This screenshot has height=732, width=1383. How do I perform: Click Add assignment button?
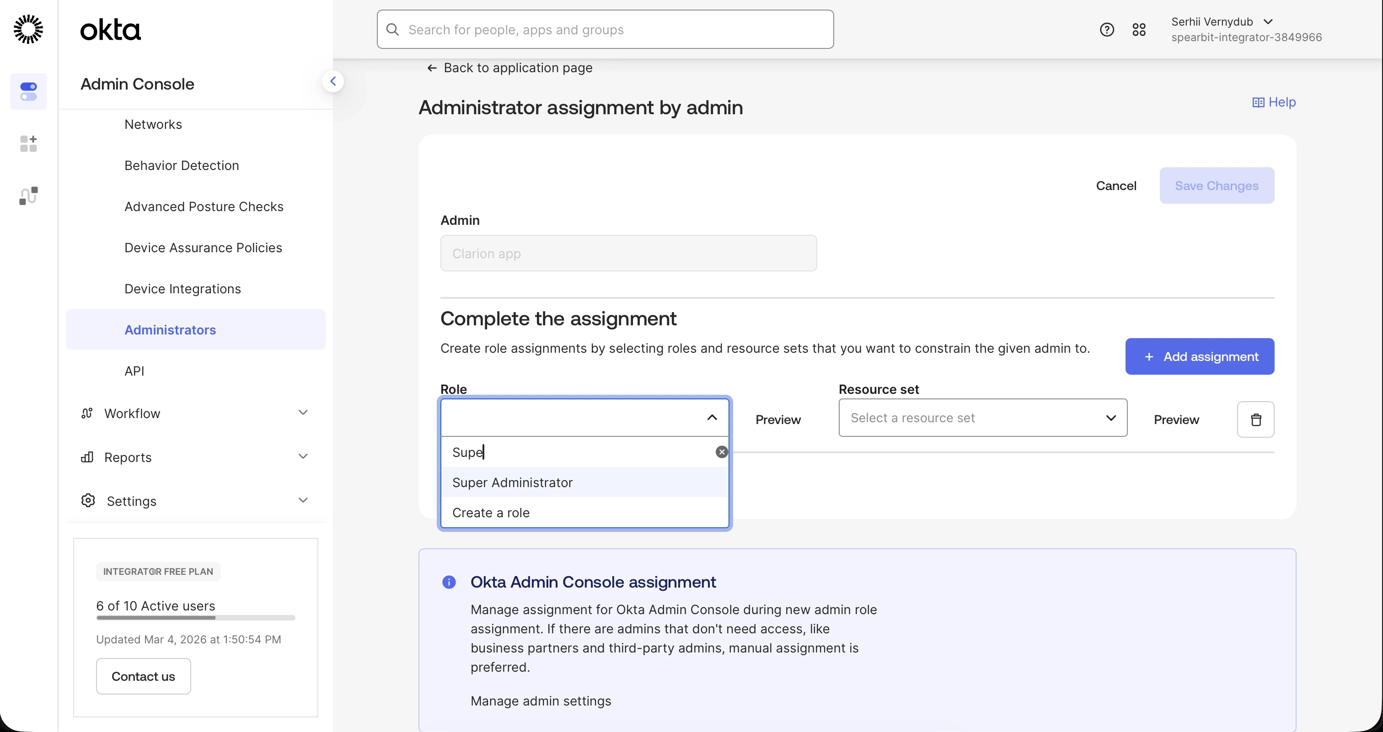1200,356
